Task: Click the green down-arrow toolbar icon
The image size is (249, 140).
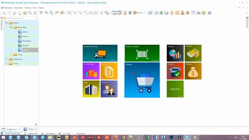Action: [x=203, y=13]
